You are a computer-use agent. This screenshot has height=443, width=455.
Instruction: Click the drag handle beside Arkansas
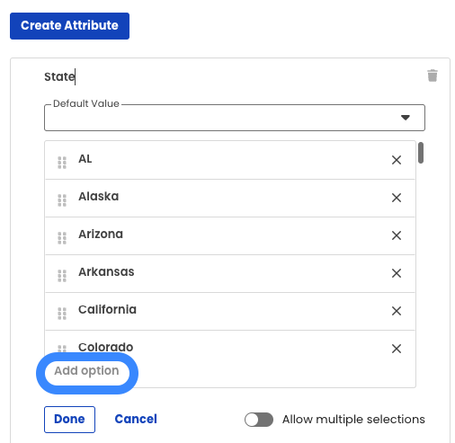click(x=62, y=276)
